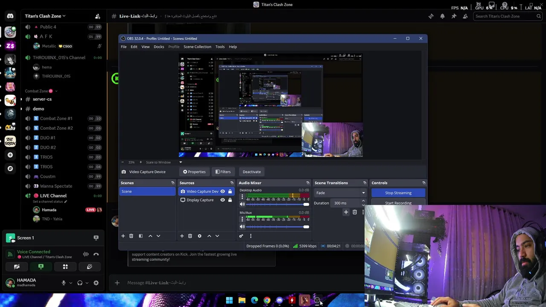The width and height of the screenshot is (546, 307).
Task: Open OBS File menu
Action: 123,46
